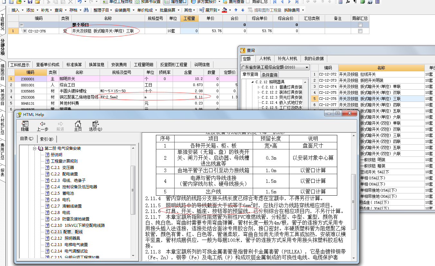Expand C.2.12.3 荧光灯具安装 tree node
The image size is (435, 266).
(x=258, y=97)
